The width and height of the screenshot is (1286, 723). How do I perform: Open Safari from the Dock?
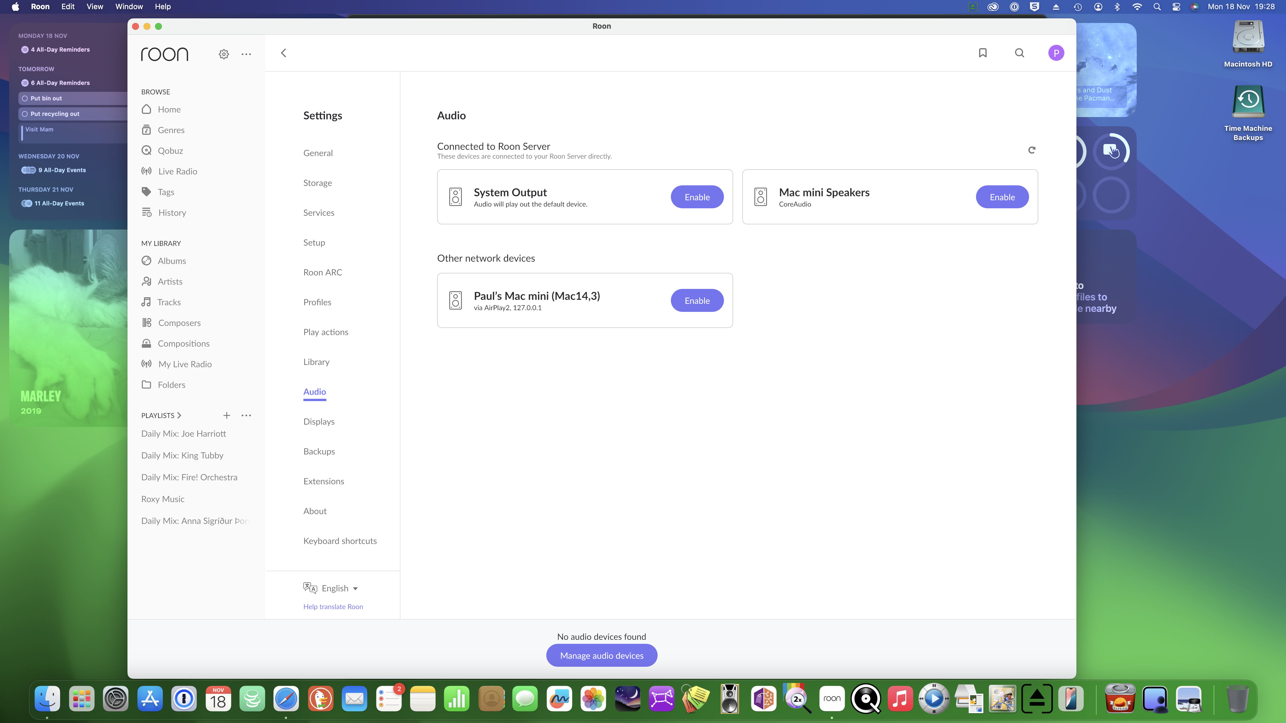click(286, 699)
